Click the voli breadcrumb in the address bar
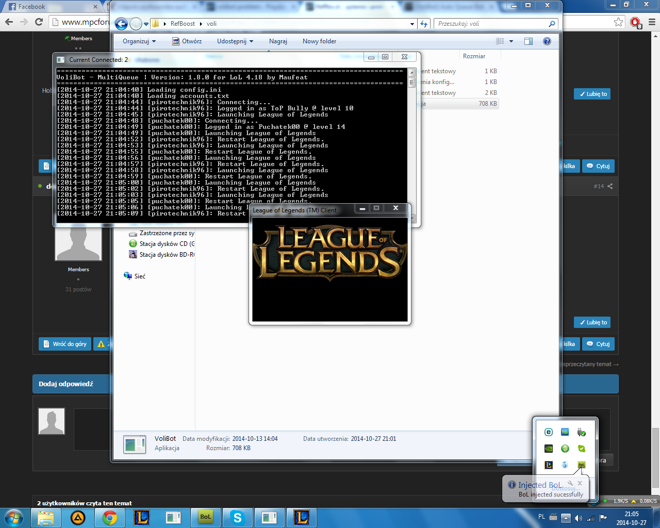Viewport: 660px width, 528px height. pos(211,24)
